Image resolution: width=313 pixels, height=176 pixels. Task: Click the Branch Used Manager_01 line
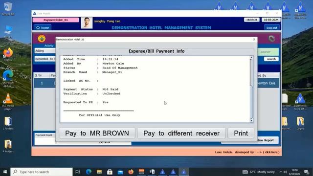coord(92,72)
